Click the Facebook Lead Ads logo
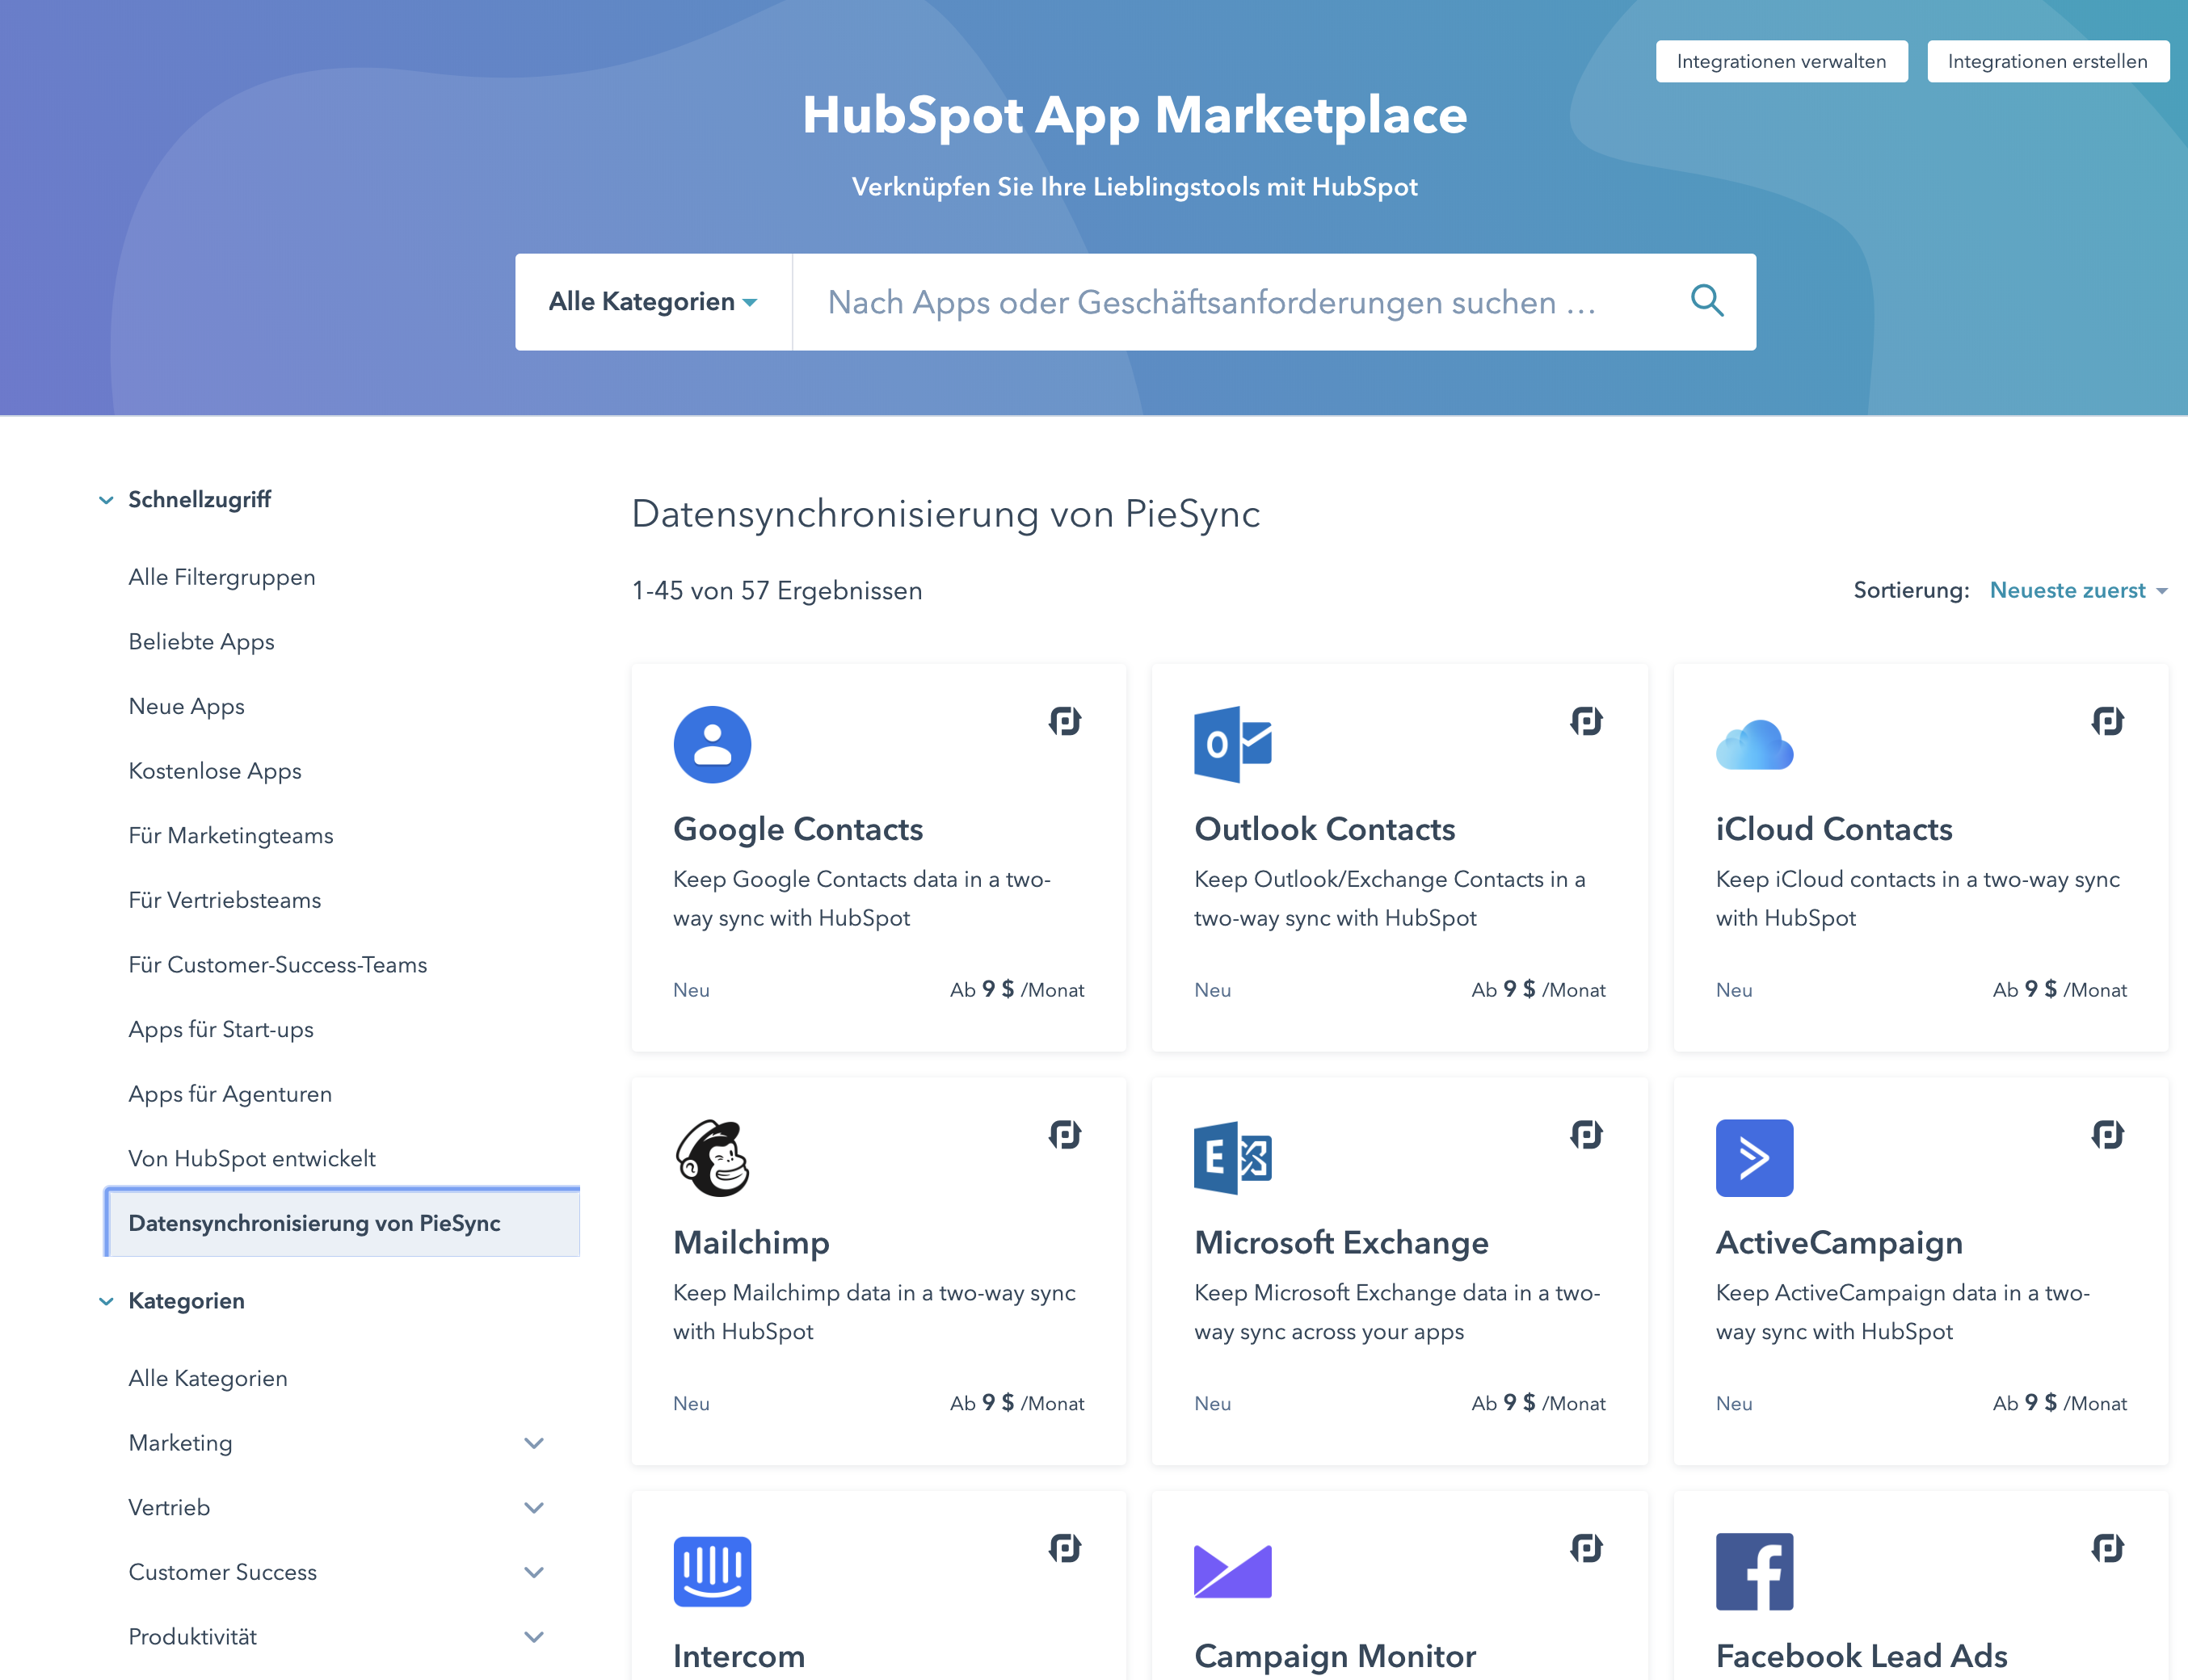 (1754, 1572)
